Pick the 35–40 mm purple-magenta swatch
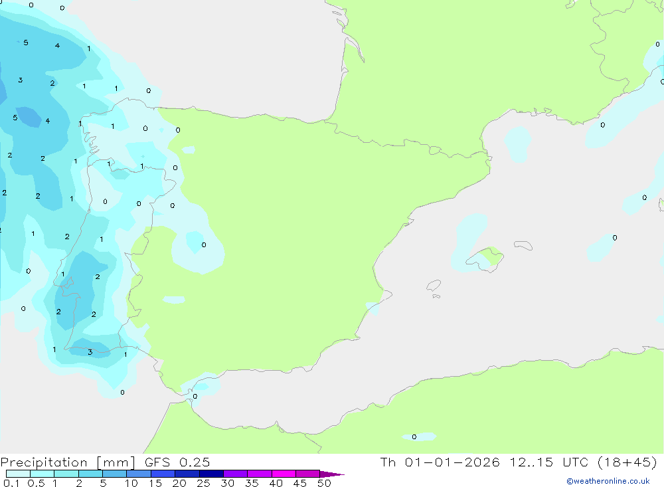The image size is (664, 487). coord(260,474)
